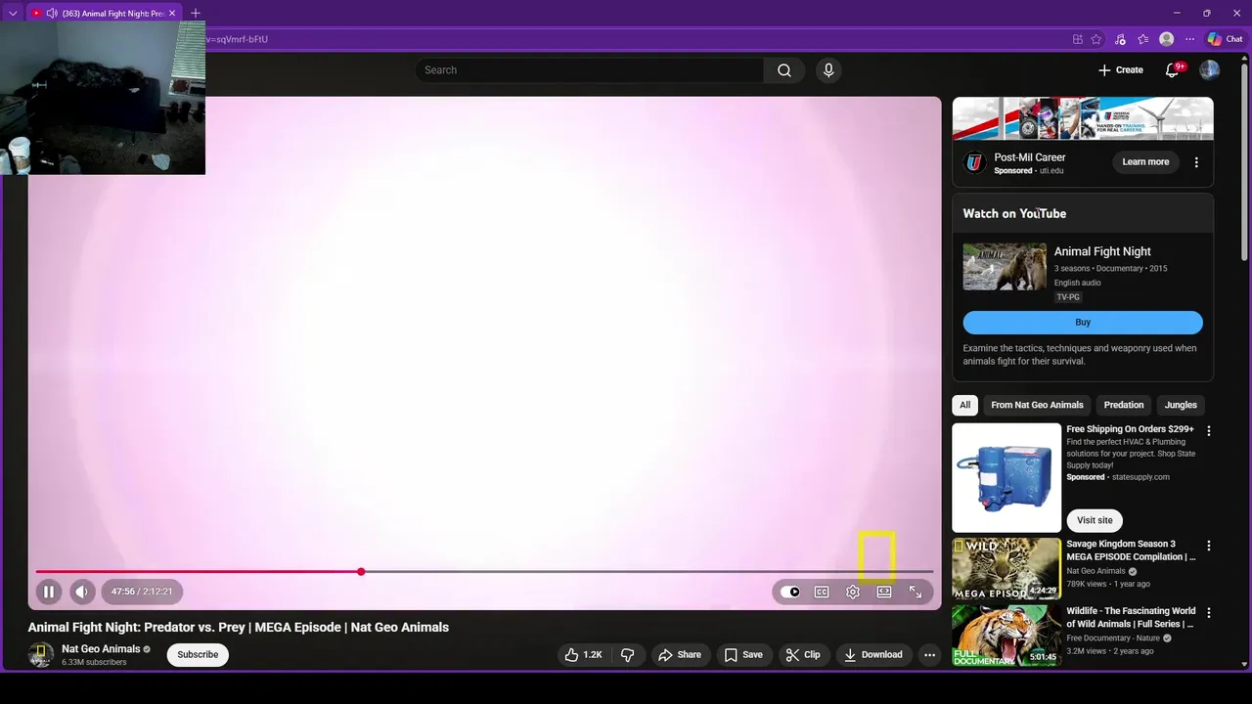The image size is (1252, 704).
Task: Mute the tab via speaker icon
Action: [51, 14]
